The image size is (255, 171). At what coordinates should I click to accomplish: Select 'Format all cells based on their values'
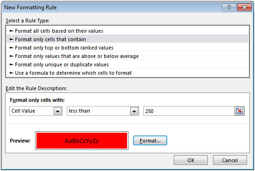click(127, 31)
